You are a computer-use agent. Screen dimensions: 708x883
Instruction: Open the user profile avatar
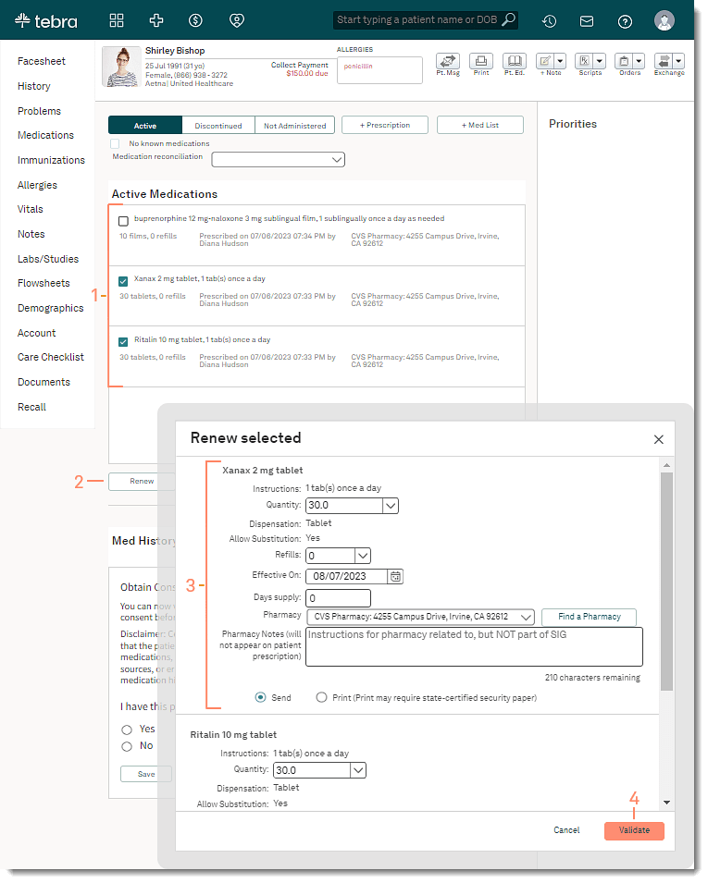pyautogui.click(x=665, y=21)
